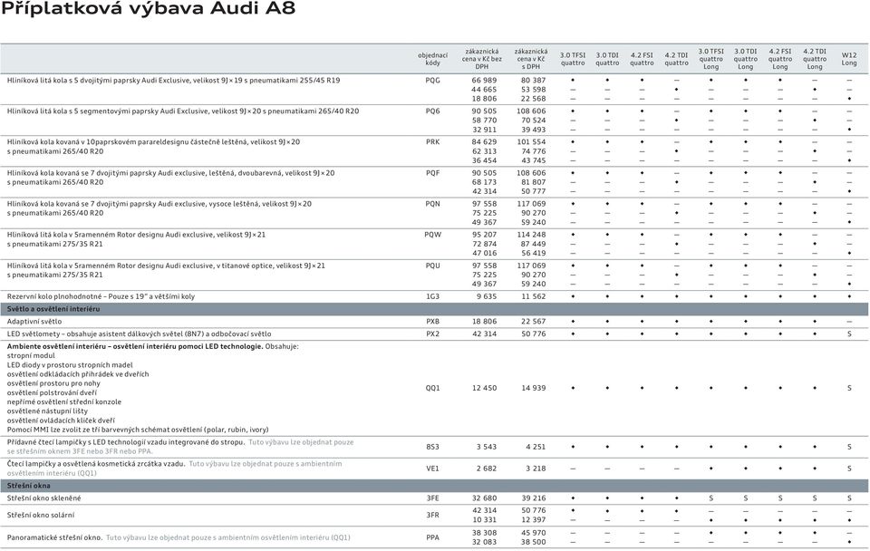The width and height of the screenshot is (870, 551).
Task: Click the 'zákaznická cena v Kč bez DPH' header
Action: (481, 59)
